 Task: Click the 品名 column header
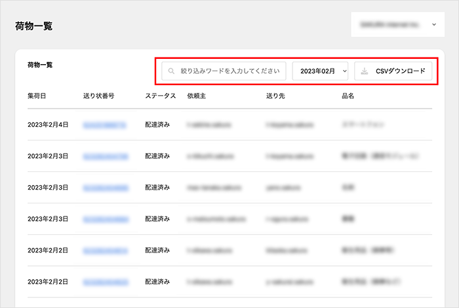[348, 96]
